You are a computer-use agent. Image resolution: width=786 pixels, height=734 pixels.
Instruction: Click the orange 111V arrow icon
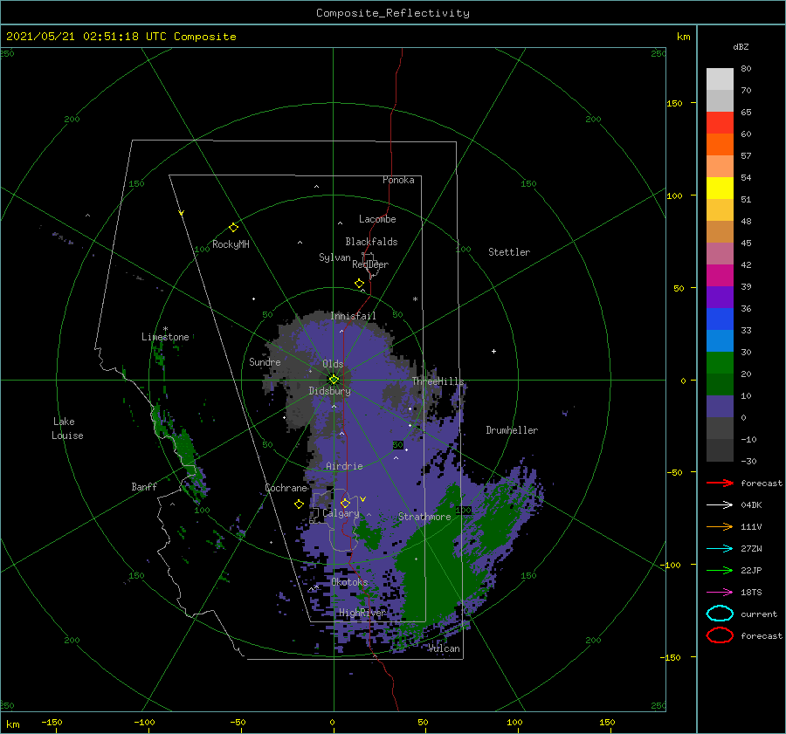tap(720, 526)
